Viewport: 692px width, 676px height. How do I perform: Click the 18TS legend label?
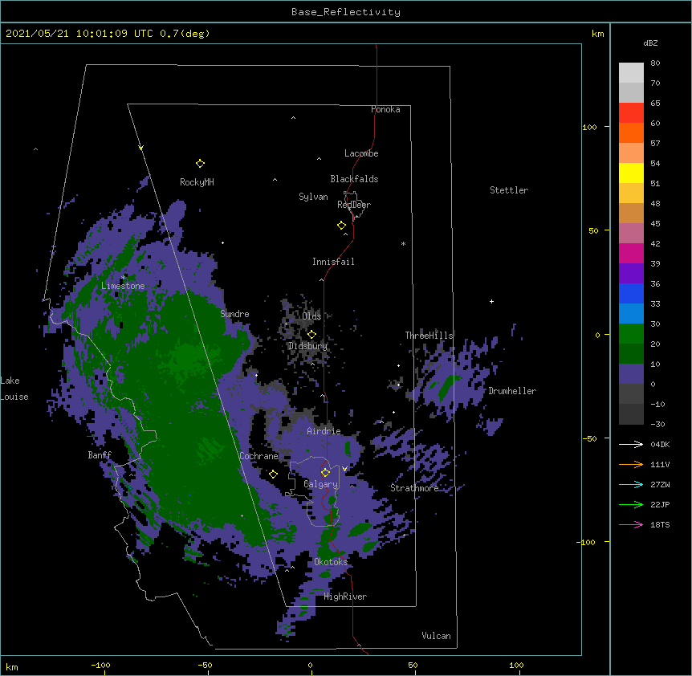tap(660, 524)
